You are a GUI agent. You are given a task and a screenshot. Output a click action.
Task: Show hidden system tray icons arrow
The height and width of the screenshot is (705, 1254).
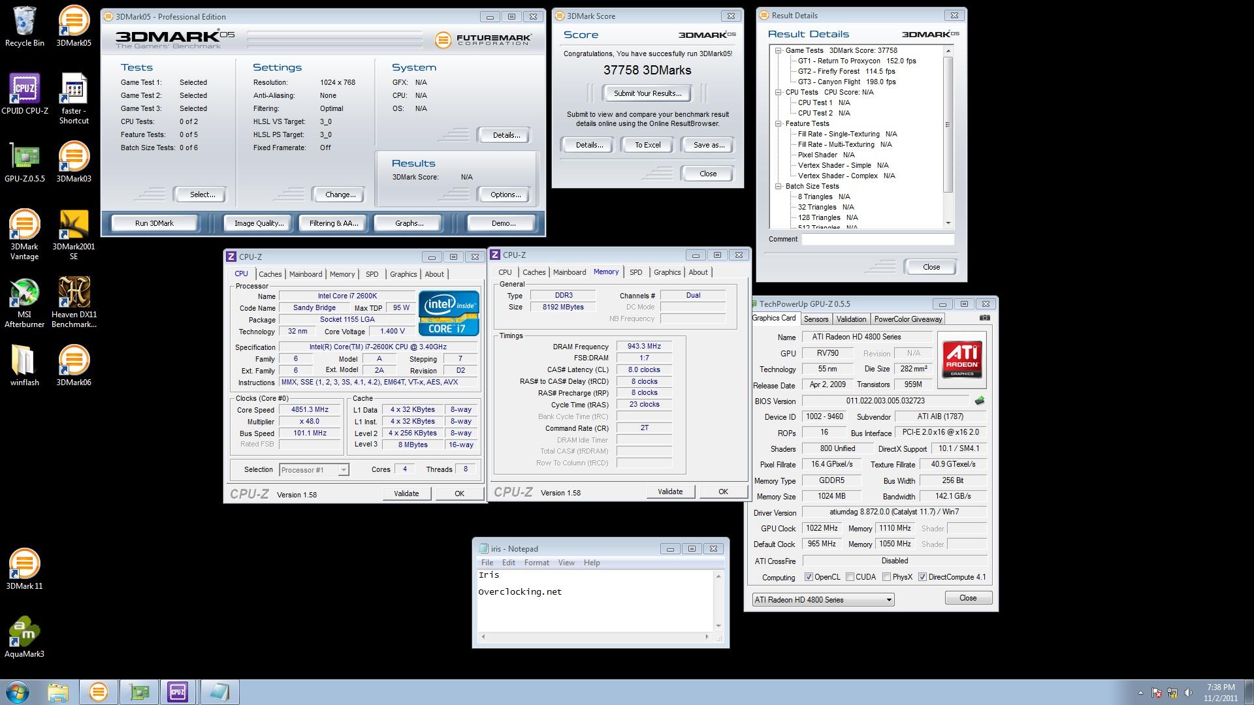point(1140,693)
